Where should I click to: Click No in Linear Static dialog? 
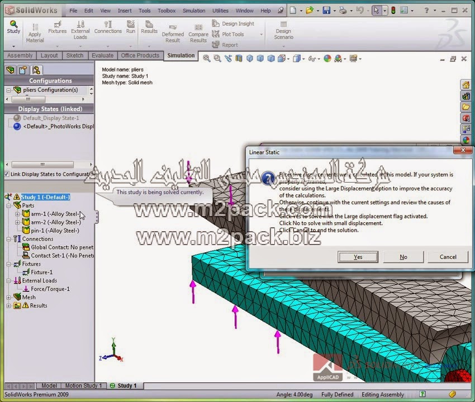tap(403, 257)
